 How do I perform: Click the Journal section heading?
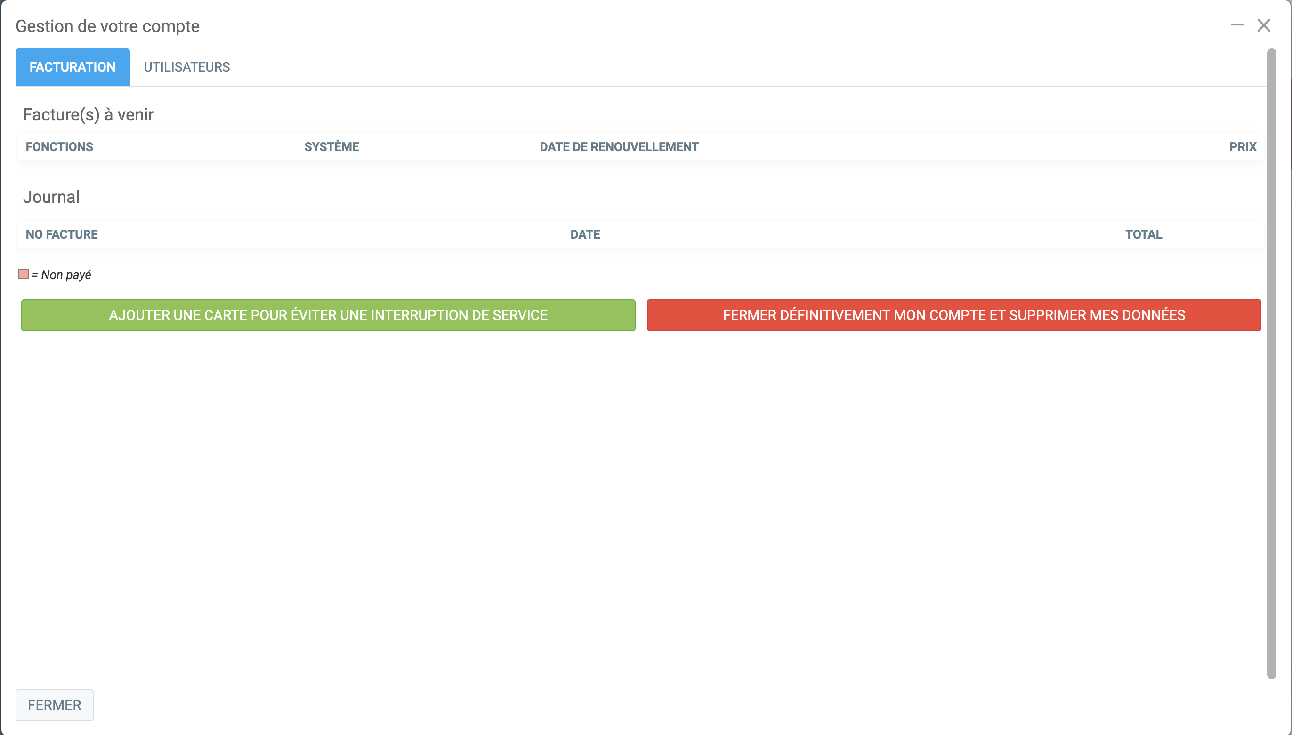point(51,197)
